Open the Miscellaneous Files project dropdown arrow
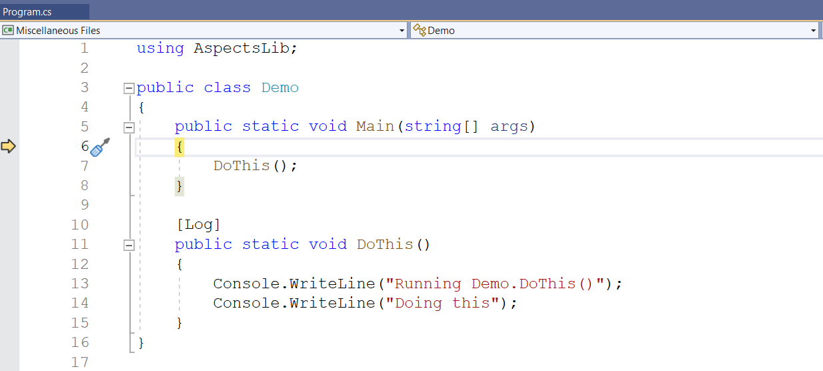Viewport: 823px width, 371px height. (401, 31)
